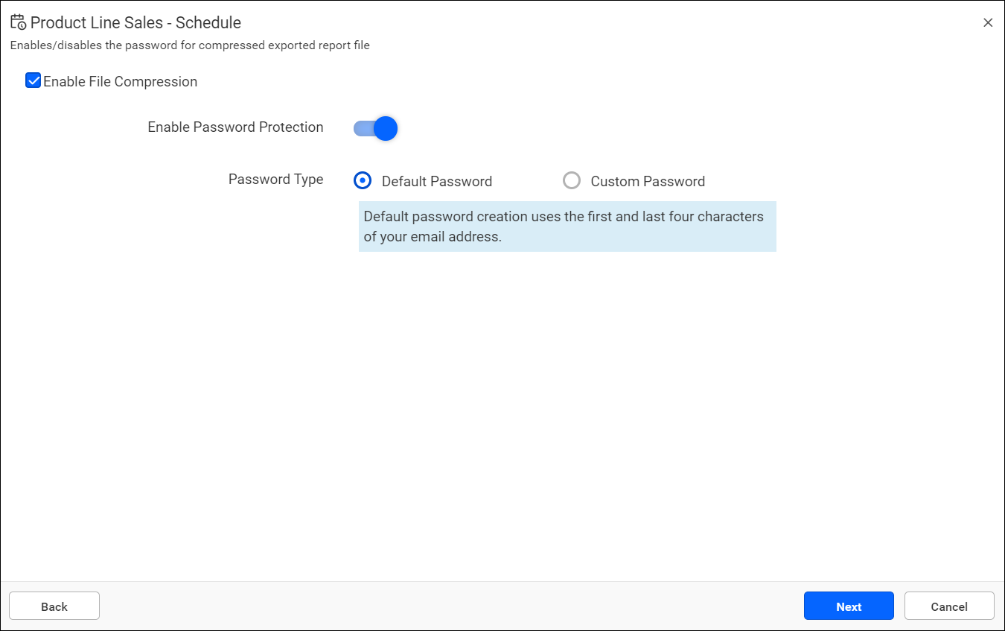This screenshot has height=631, width=1005.
Task: Proceed with the Next button
Action: click(849, 606)
